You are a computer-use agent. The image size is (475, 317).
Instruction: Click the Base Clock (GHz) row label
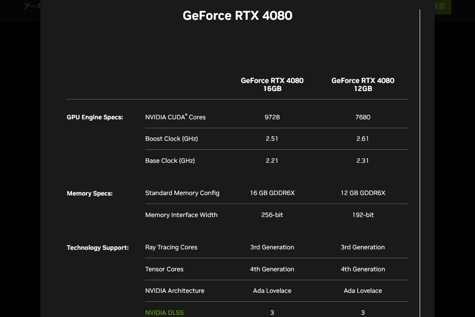pyautogui.click(x=170, y=161)
